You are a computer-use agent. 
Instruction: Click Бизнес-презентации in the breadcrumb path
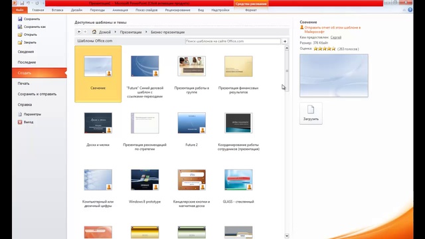click(167, 32)
